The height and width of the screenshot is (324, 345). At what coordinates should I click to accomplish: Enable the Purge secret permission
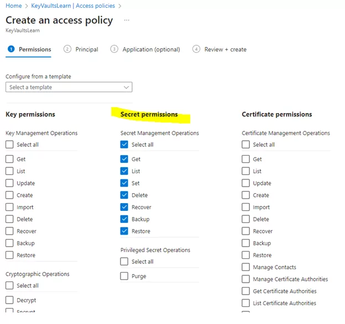coord(124,276)
